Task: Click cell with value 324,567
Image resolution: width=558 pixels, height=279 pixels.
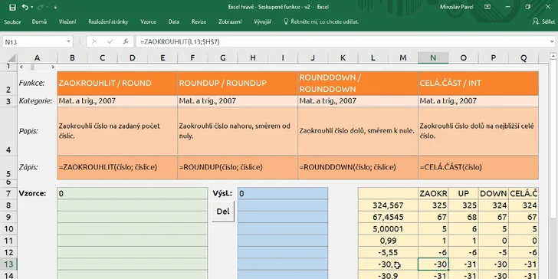Action: click(388, 205)
